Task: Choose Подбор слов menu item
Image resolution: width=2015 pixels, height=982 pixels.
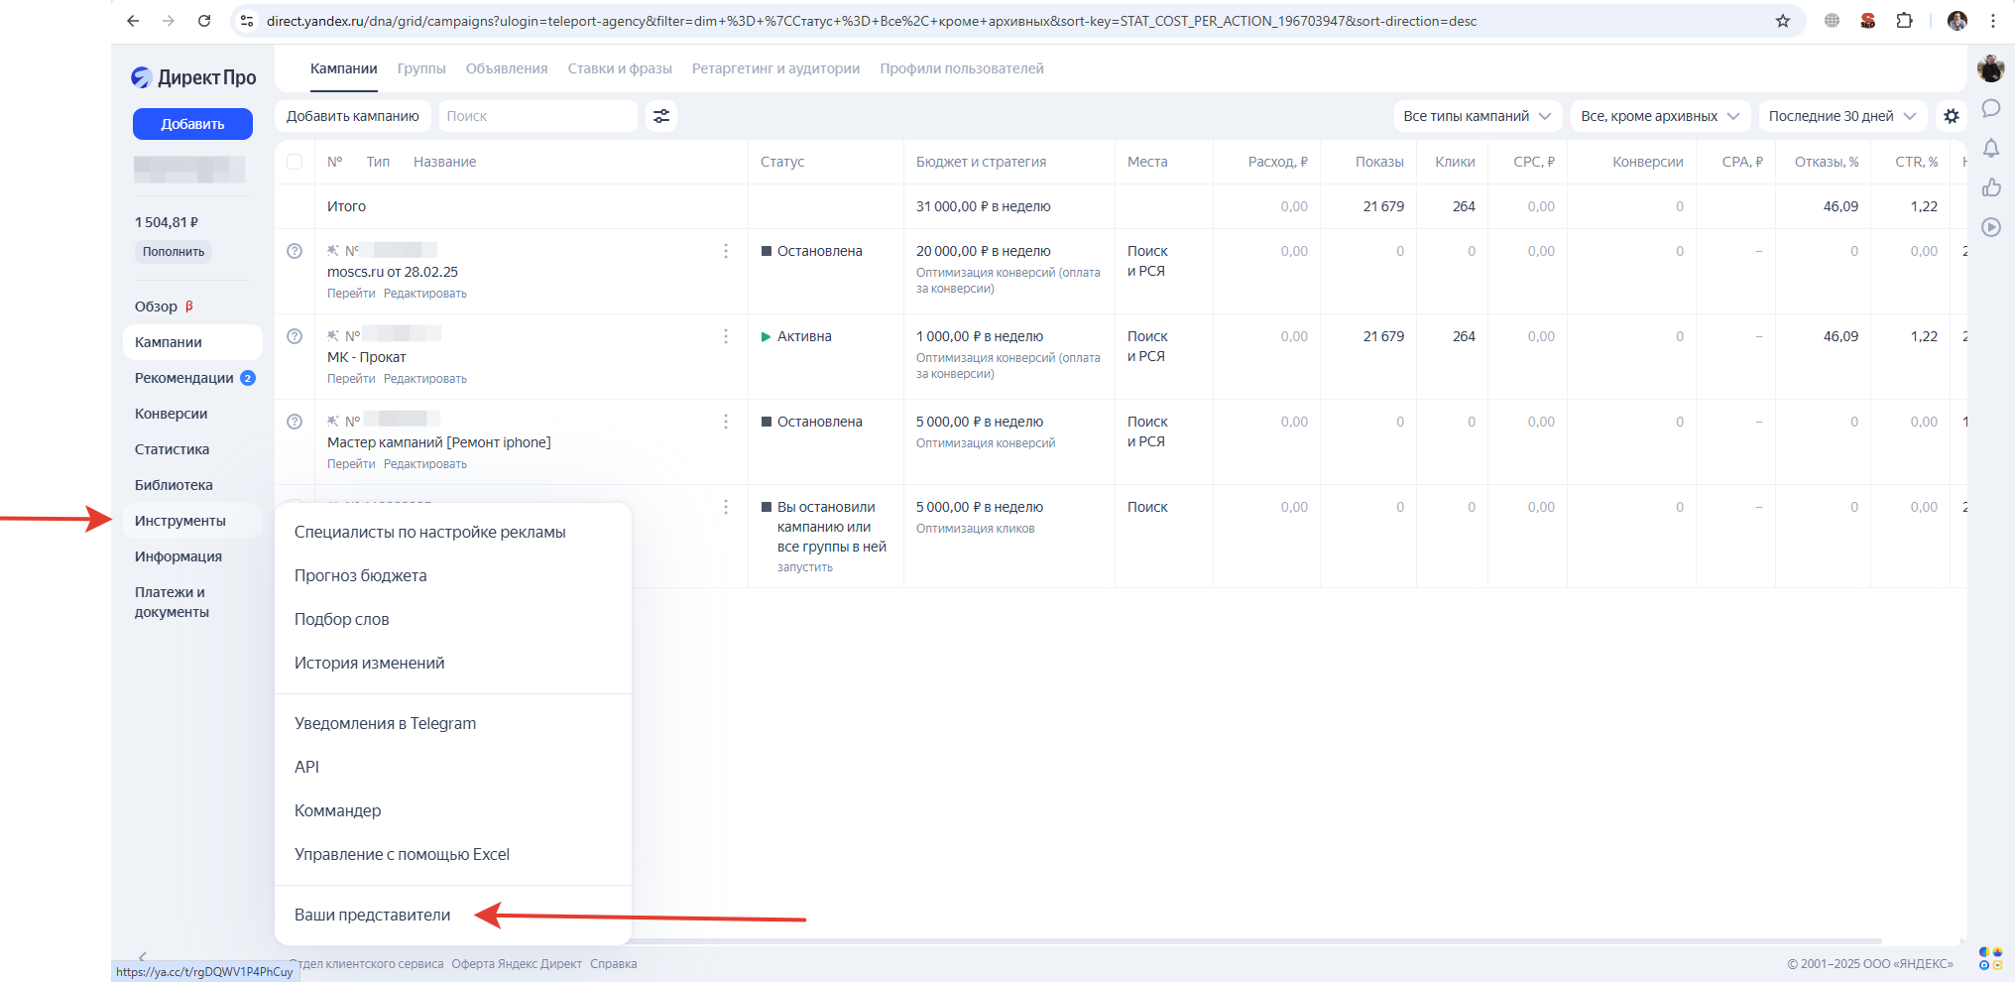Action: [453, 620]
